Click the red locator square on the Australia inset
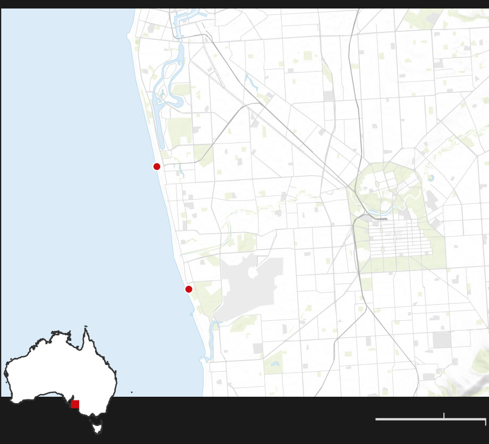This screenshot has height=444, width=489. pos(75,404)
